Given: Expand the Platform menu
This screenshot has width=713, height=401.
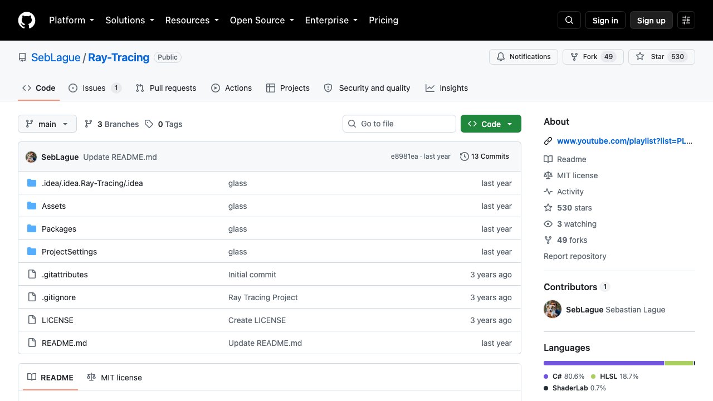Looking at the screenshot, I should point(71,20).
